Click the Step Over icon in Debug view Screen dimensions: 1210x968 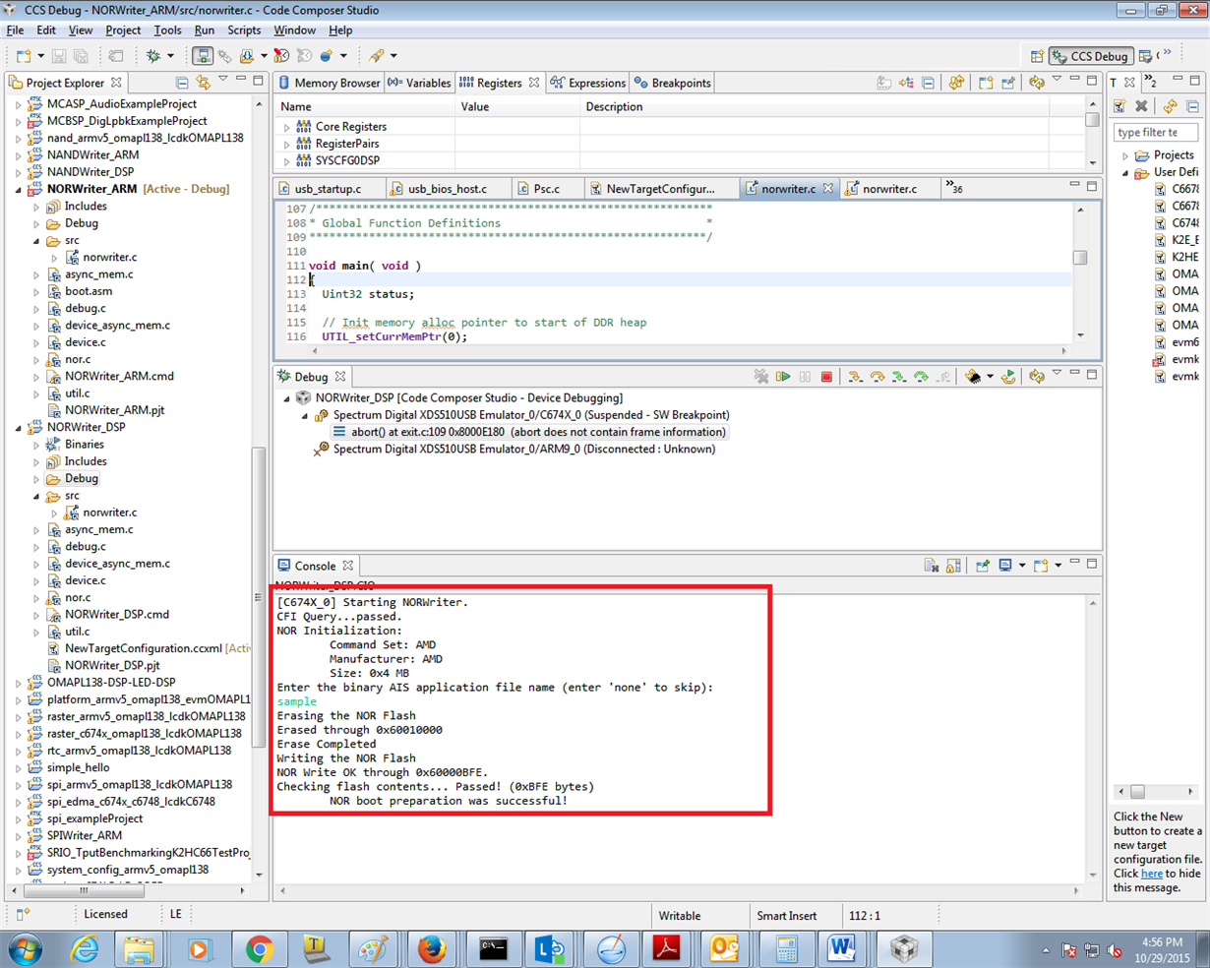tap(877, 377)
